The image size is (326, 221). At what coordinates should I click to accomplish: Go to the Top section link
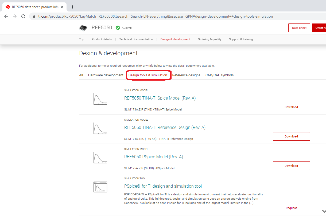[x=81, y=39]
